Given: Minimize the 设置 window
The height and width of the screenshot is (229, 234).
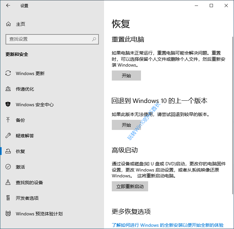Looking at the screenshot, I should click(196, 6).
